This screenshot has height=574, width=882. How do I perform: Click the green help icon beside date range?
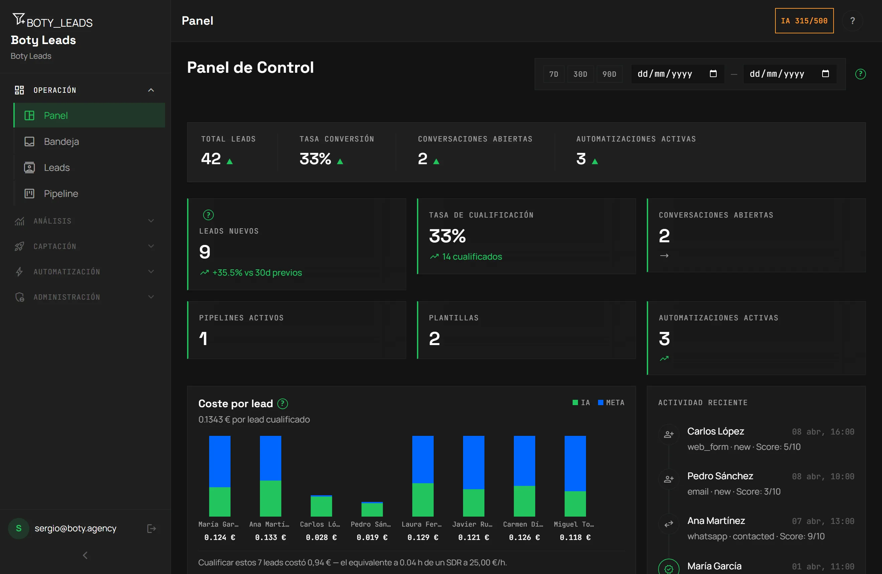(x=860, y=74)
